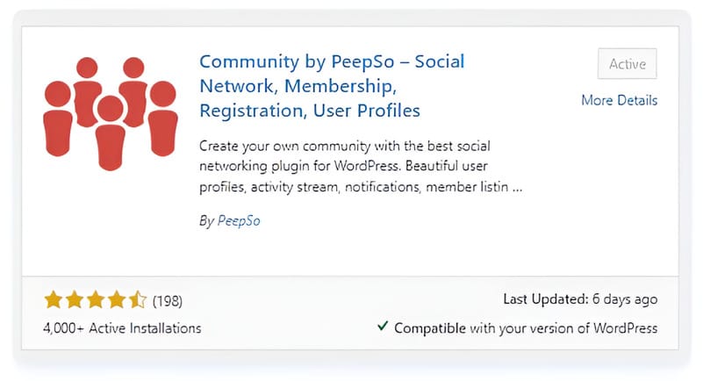The height and width of the screenshot is (381, 703).
Task: Click the leftmost figure in PeepSo logo
Action: click(x=57, y=119)
